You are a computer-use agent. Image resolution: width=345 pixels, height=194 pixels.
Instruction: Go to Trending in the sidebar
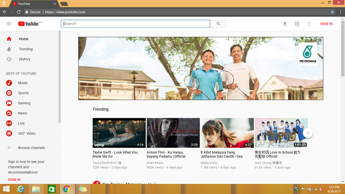26,49
